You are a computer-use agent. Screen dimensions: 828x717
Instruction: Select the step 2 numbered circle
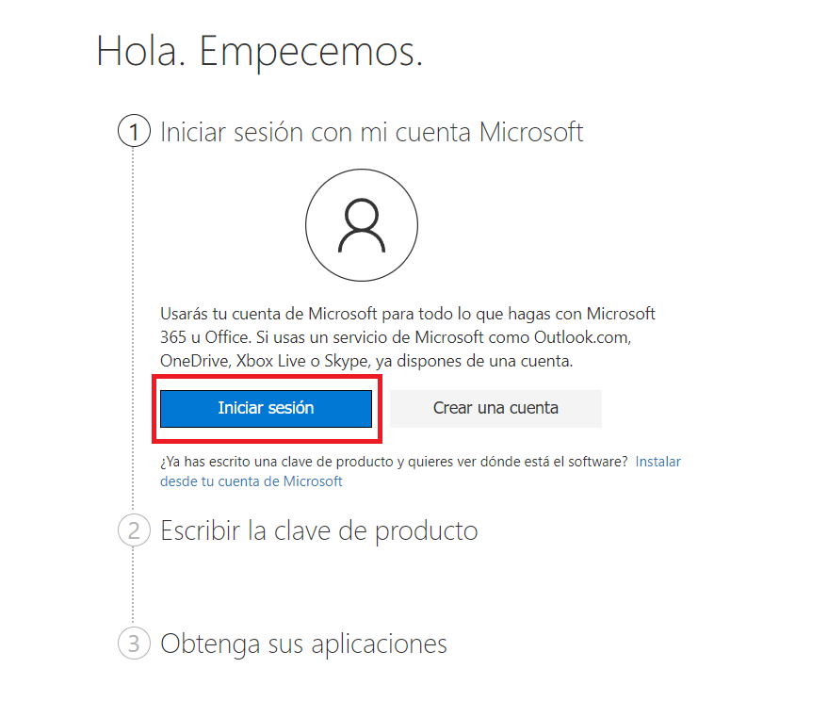[134, 530]
